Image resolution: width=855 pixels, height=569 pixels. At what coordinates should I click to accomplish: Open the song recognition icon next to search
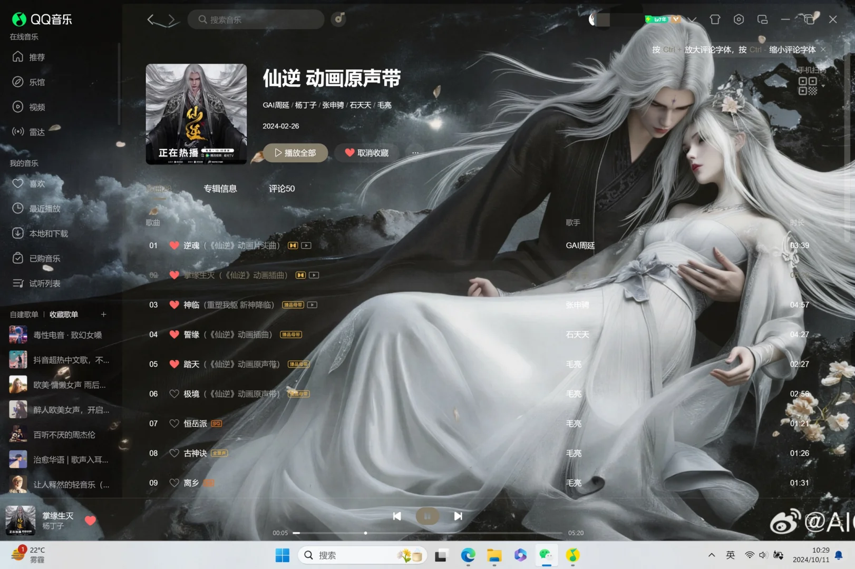coord(338,19)
